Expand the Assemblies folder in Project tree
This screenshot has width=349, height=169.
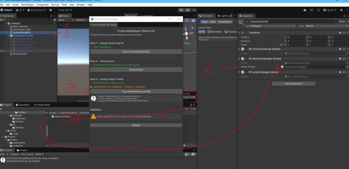click(8, 143)
